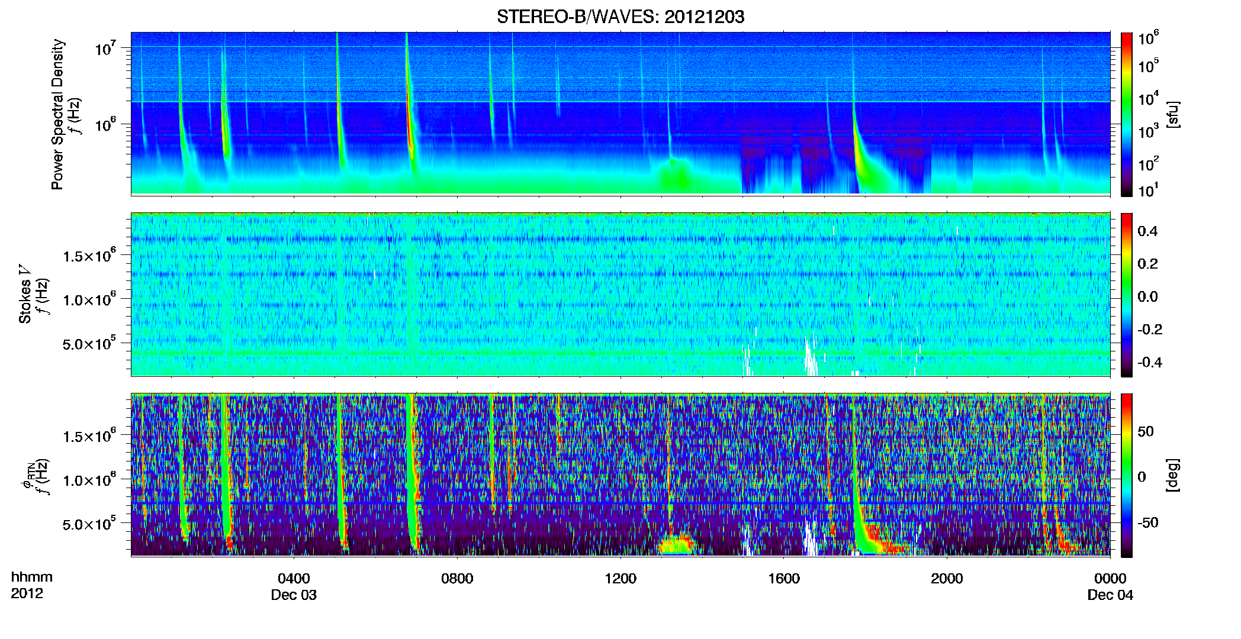Click the "0400" time-axis tick label
1241x639 pixels.
point(294,579)
